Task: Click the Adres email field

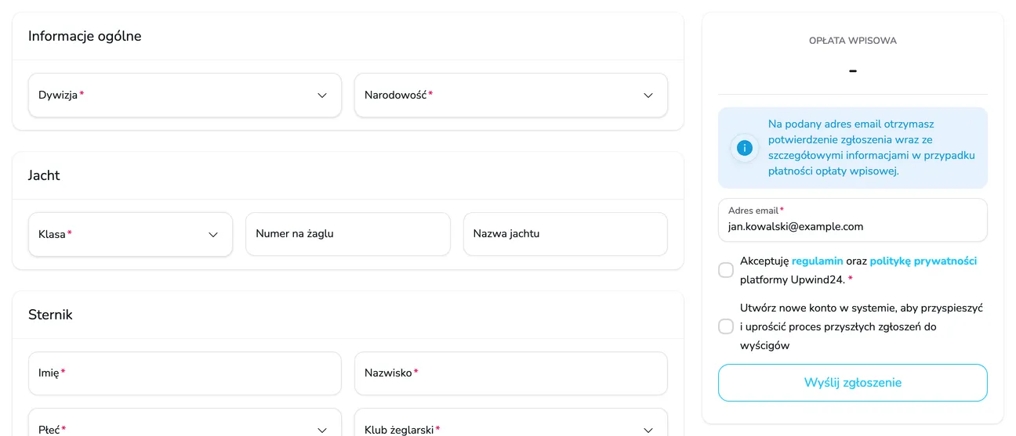Action: coord(853,220)
